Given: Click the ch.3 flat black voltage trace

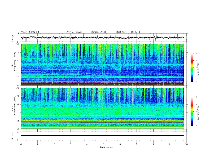Looking at the screenshot, I should tap(102, 136).
